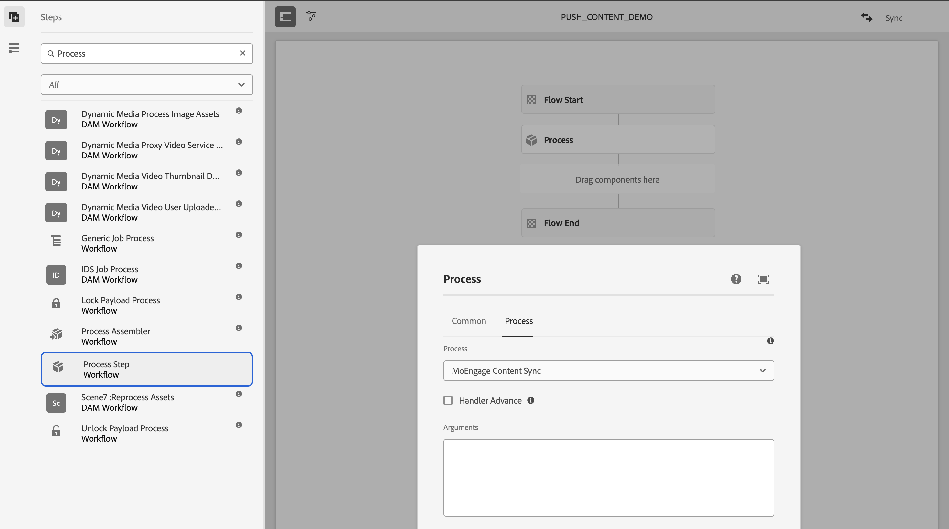Open the components browser icon
This screenshot has height=529, width=949.
(x=14, y=17)
